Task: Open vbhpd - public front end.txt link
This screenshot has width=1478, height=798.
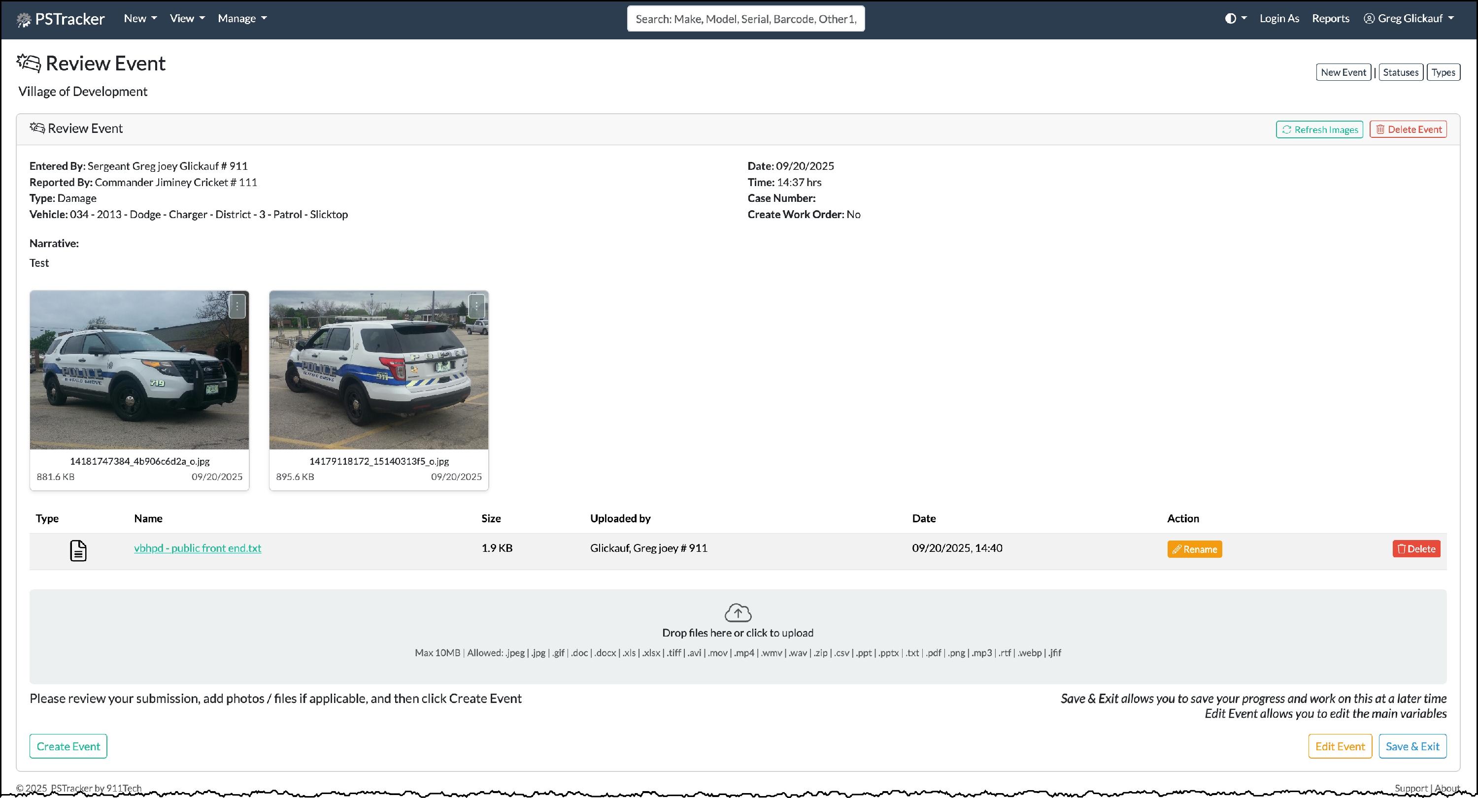Action: pyautogui.click(x=198, y=548)
